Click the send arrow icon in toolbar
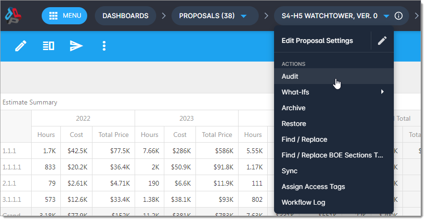 [x=76, y=46]
